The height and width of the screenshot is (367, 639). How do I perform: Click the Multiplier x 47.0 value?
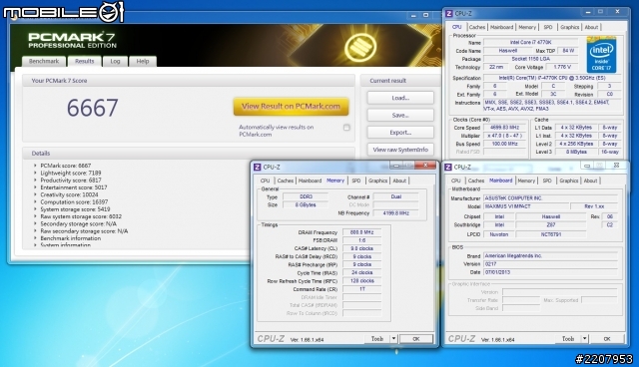click(x=504, y=136)
